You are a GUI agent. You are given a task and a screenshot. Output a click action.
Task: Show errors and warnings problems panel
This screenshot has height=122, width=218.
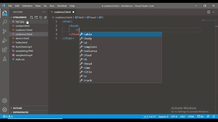(x=8, y=117)
